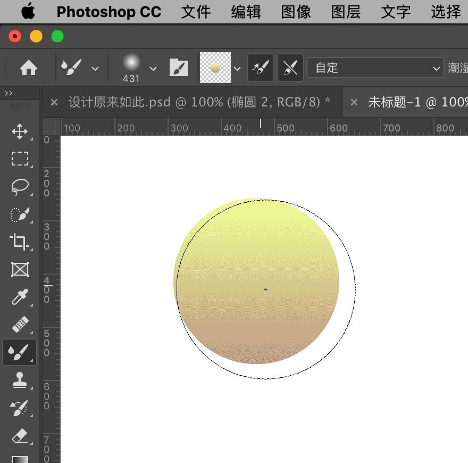Select the Frame tool

20,269
